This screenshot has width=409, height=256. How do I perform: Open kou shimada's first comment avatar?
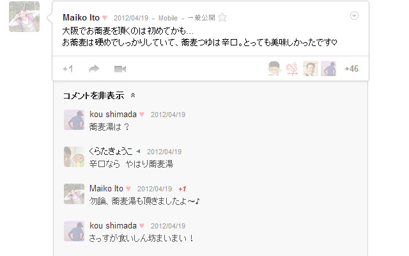[74, 120]
